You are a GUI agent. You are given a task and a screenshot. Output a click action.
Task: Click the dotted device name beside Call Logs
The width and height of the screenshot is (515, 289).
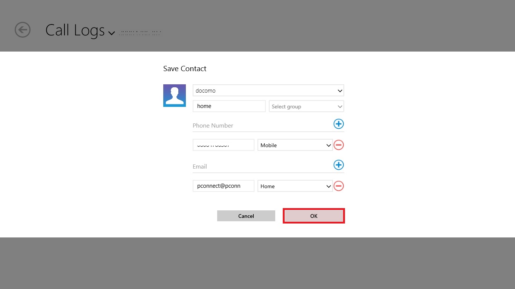[140, 33]
